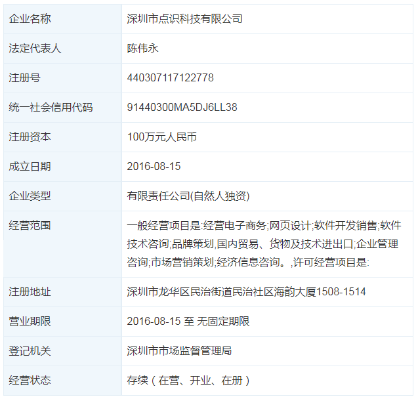Select the 注册资本 label cell
The image size is (418, 399).
point(30,137)
